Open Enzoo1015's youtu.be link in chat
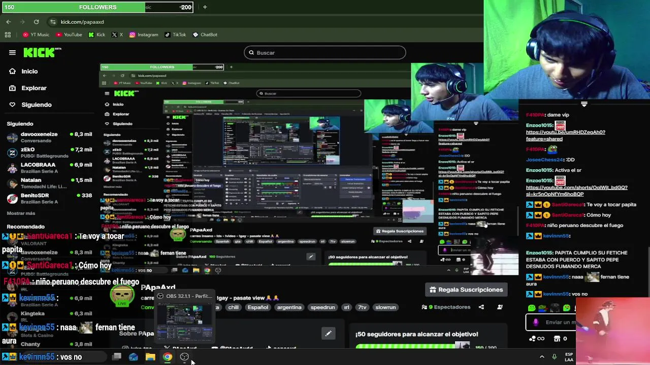Viewport: 650px width, 365px height. point(565,135)
